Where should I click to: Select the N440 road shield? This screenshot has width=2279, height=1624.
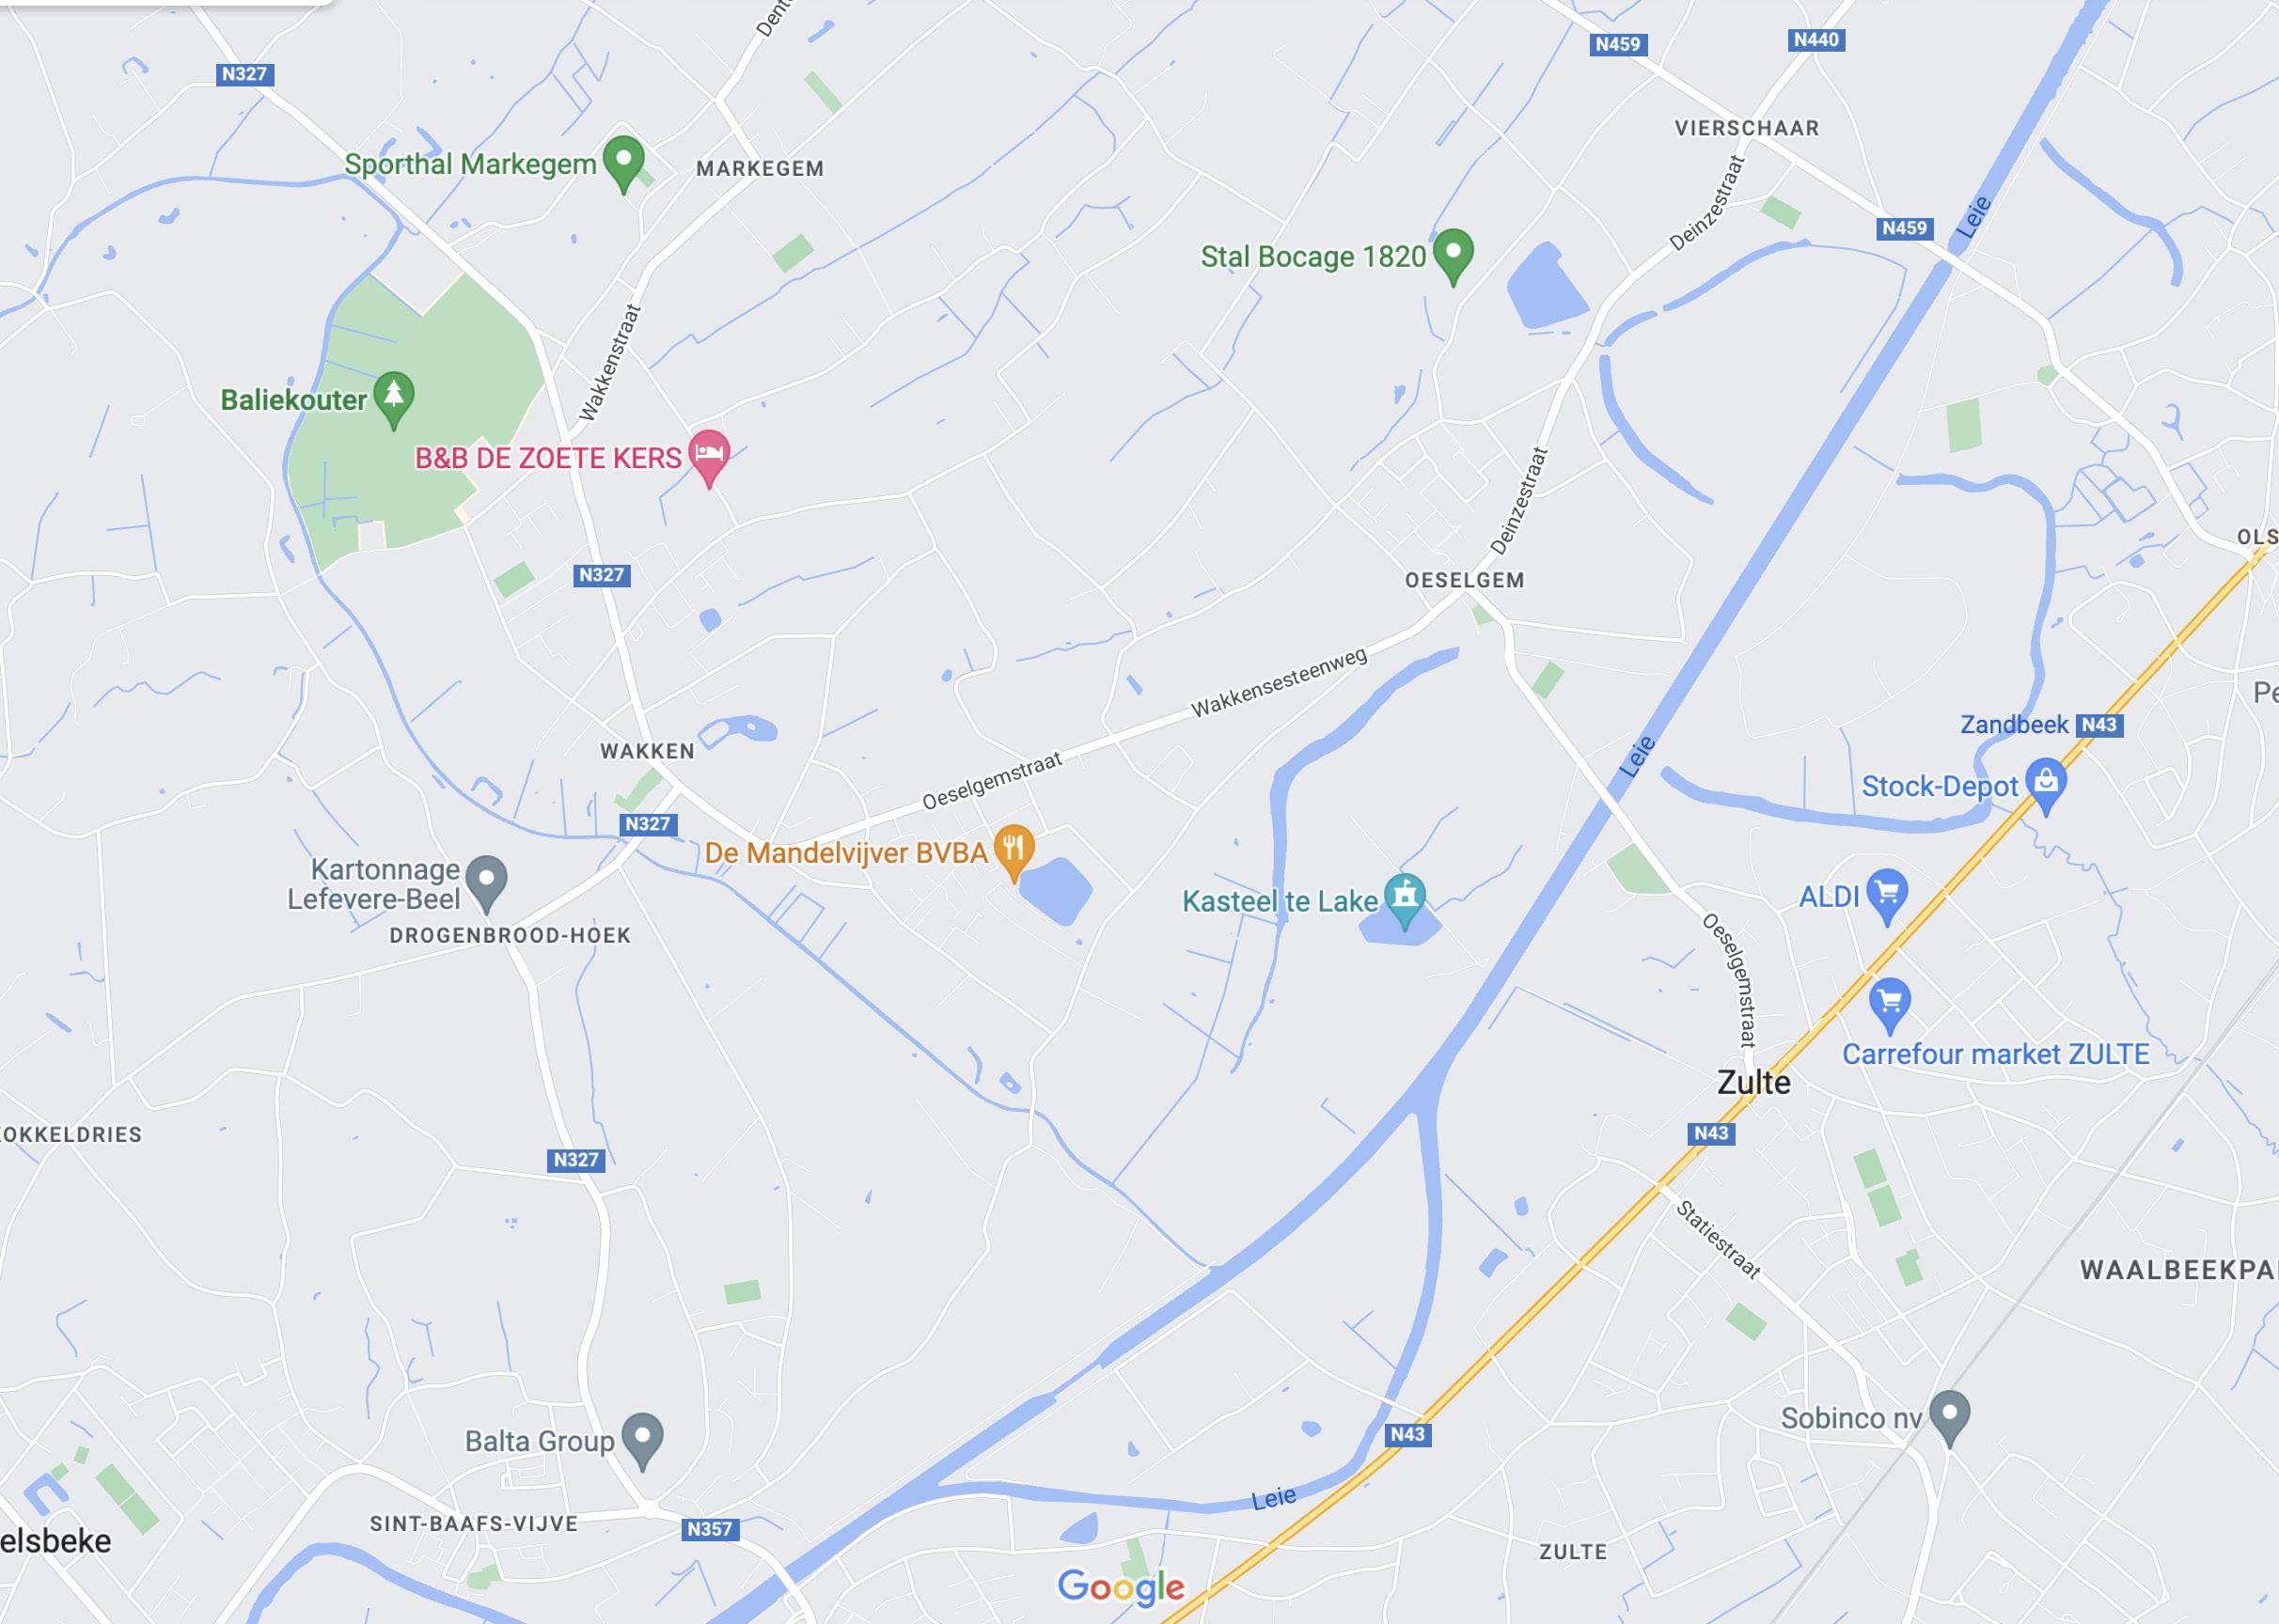[x=1815, y=40]
